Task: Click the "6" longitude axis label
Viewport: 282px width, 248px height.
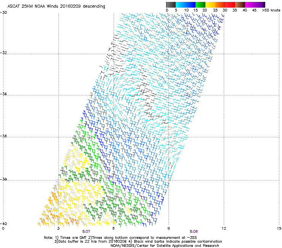Action: tap(114, 229)
